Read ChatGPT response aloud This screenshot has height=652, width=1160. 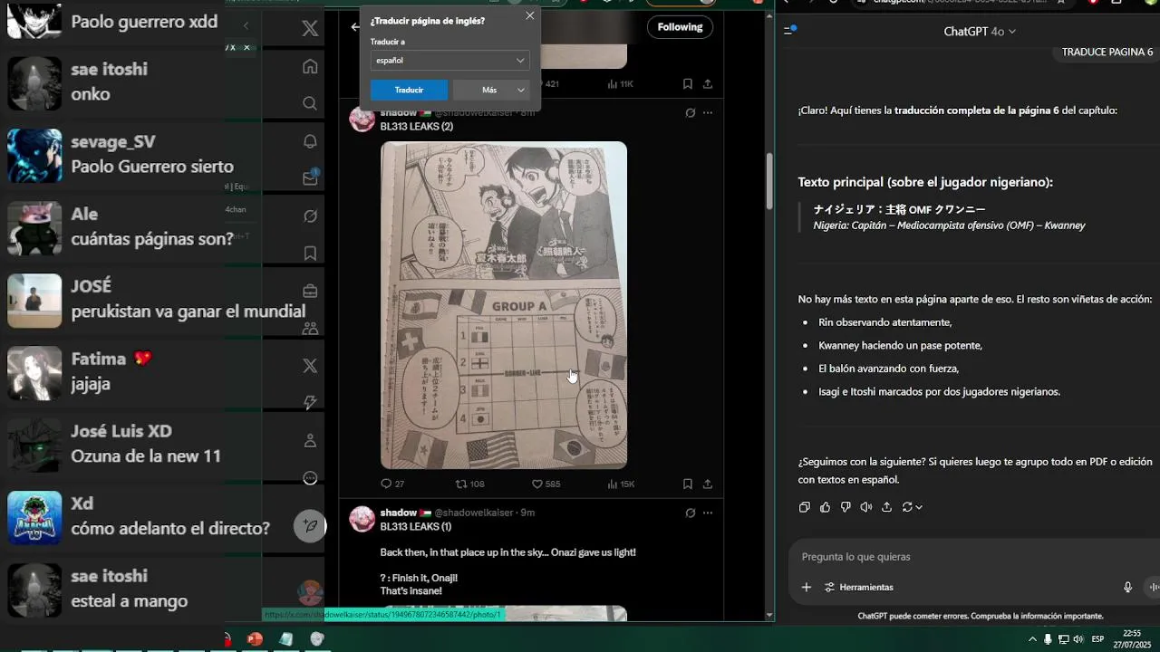click(x=865, y=507)
